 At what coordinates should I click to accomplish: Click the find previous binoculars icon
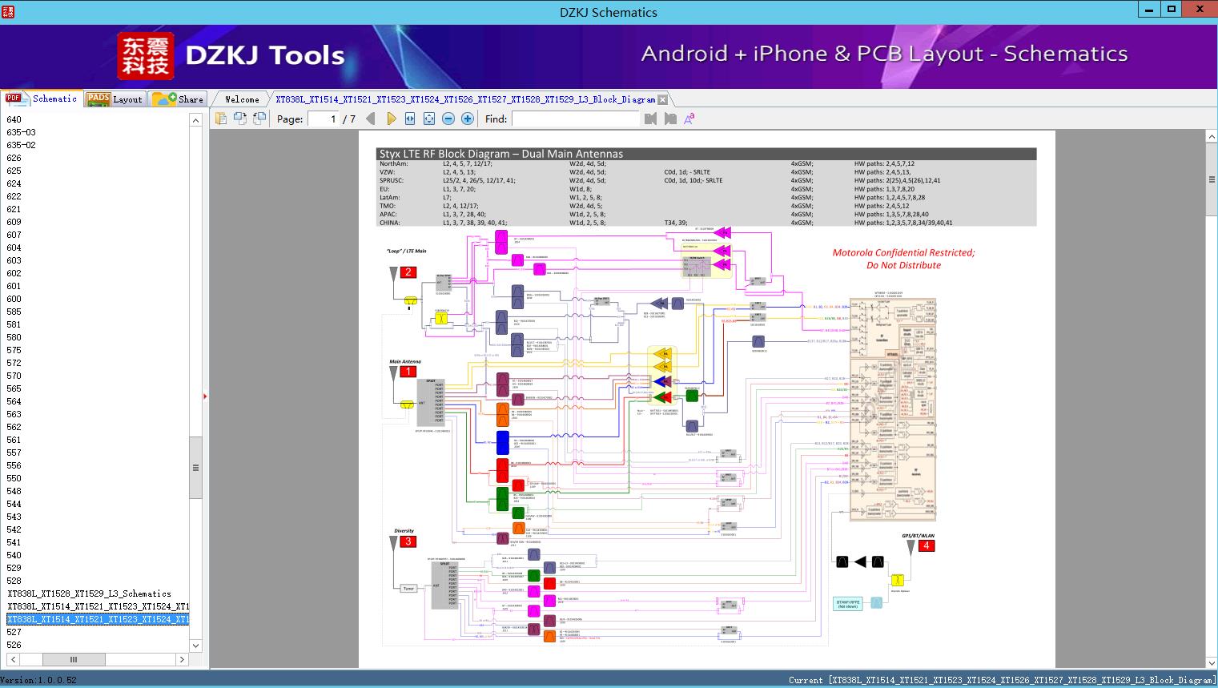[650, 119]
